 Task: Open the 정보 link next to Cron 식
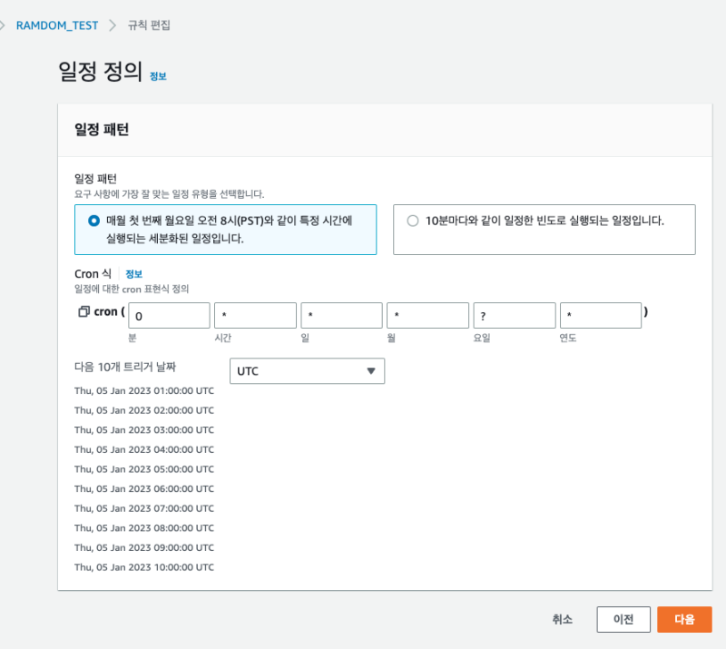pyautogui.click(x=133, y=274)
